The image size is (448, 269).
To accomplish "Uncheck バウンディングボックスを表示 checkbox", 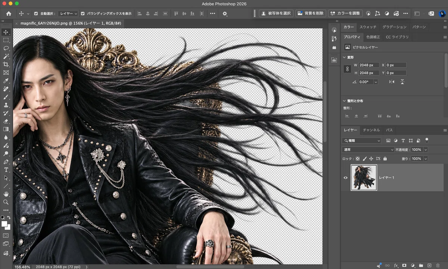I will 83,13.
